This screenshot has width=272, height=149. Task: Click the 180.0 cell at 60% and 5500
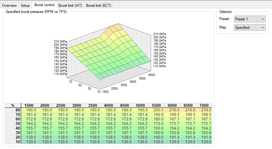click(156, 119)
